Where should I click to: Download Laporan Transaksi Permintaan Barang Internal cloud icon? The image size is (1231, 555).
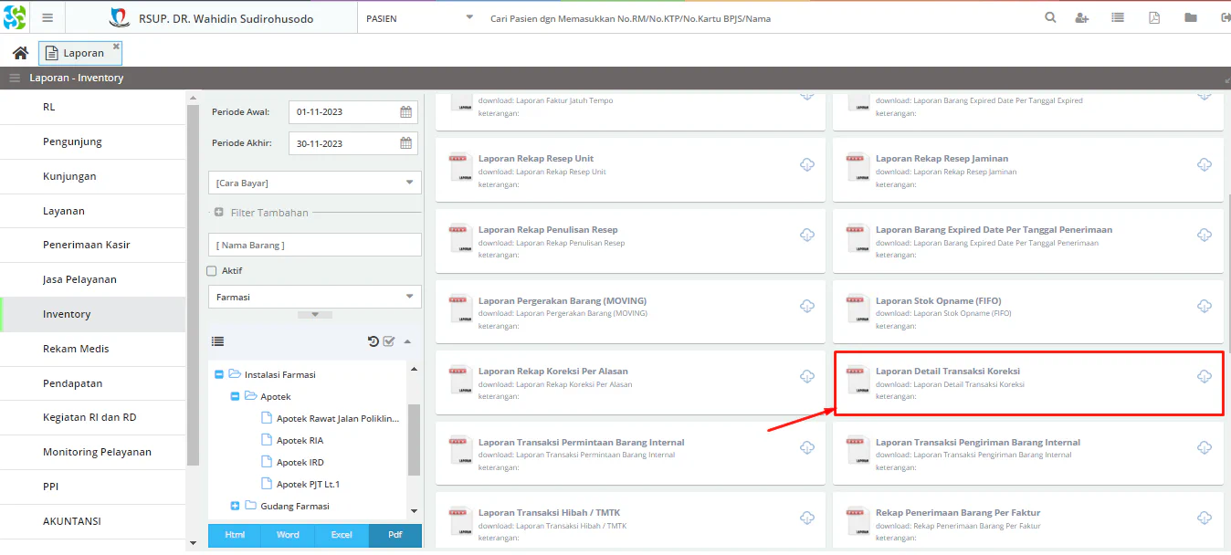click(807, 447)
